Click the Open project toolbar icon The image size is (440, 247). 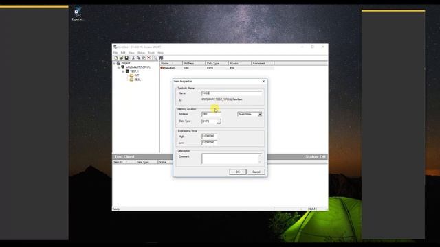point(121,58)
